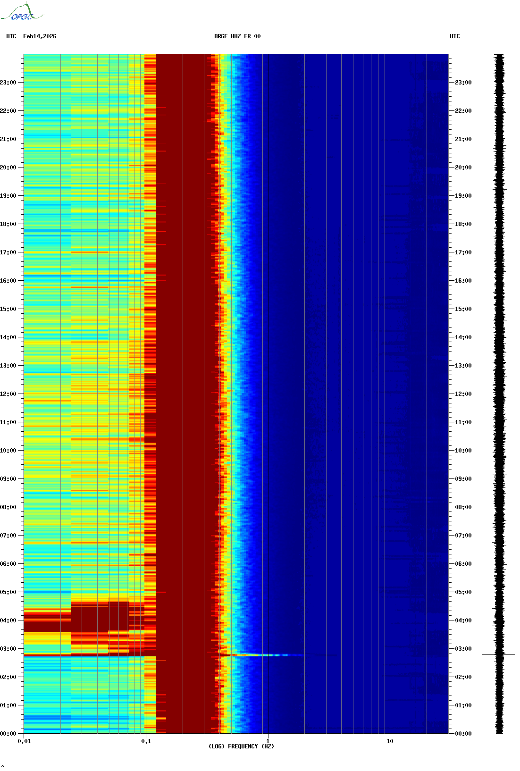Viewport: 520px width, 771px height.
Task: Click the UTC label at top left
Action: [11, 36]
